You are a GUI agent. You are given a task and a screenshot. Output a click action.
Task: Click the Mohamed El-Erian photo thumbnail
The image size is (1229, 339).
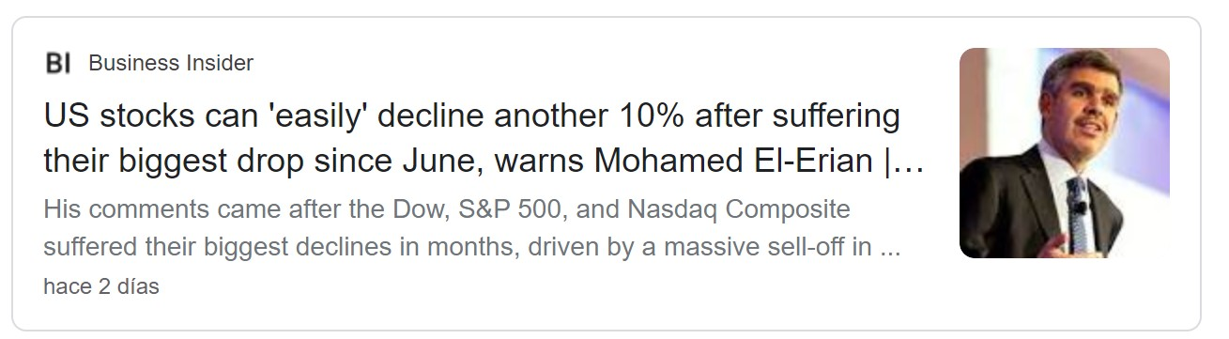click(1064, 153)
